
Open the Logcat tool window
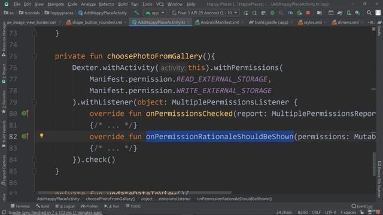click(x=65, y=206)
